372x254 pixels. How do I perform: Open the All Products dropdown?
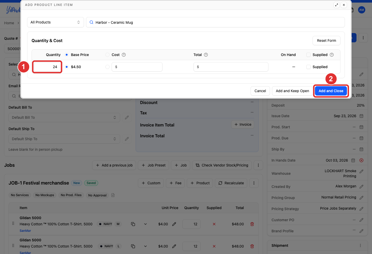[56, 22]
